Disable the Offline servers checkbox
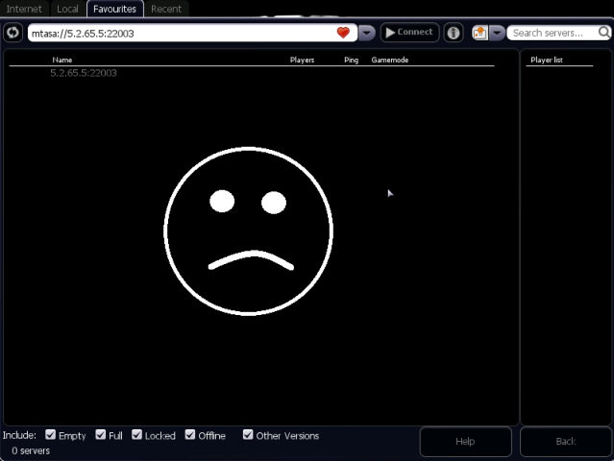The width and height of the screenshot is (614, 461). (x=190, y=435)
